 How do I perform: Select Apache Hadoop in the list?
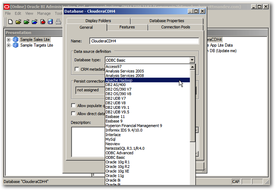click(148, 80)
